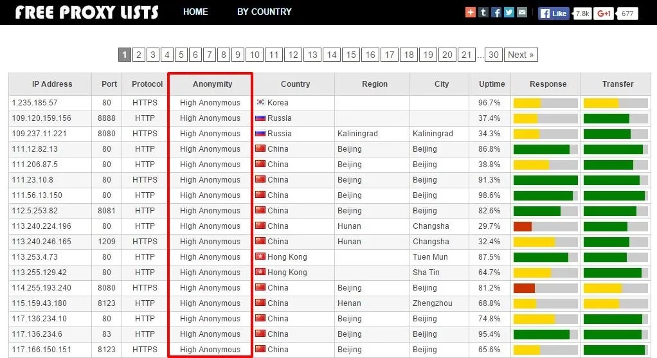The width and height of the screenshot is (657, 358).
Task: Jump to page 30
Action: pos(494,55)
